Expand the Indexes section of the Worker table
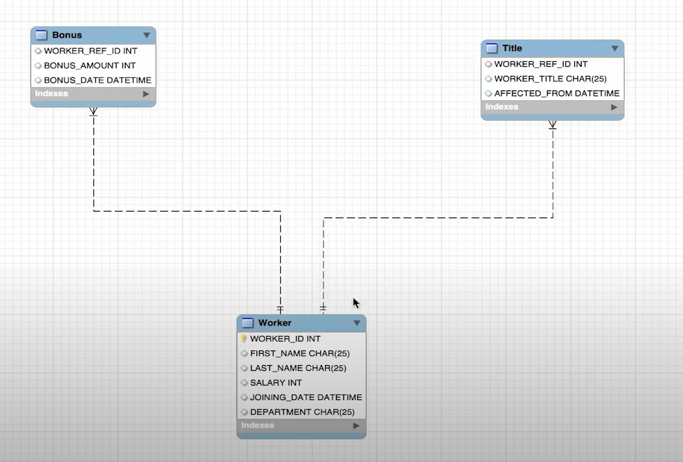683x462 pixels. [355, 425]
